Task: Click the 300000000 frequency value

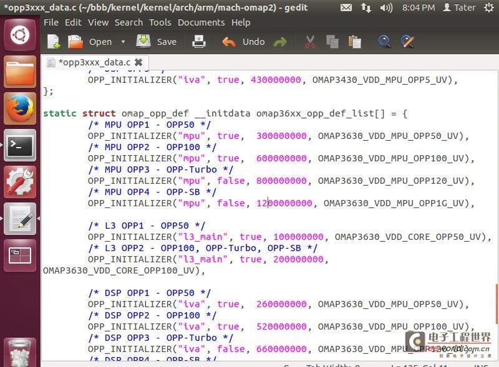Action: [281, 136]
